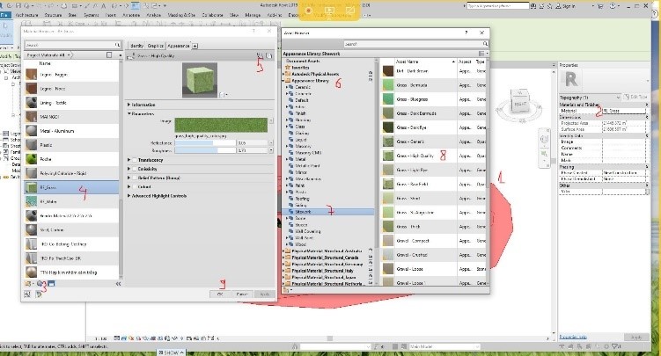
Task: Click the ViewCube in the 3D view
Action: pyautogui.click(x=521, y=109)
